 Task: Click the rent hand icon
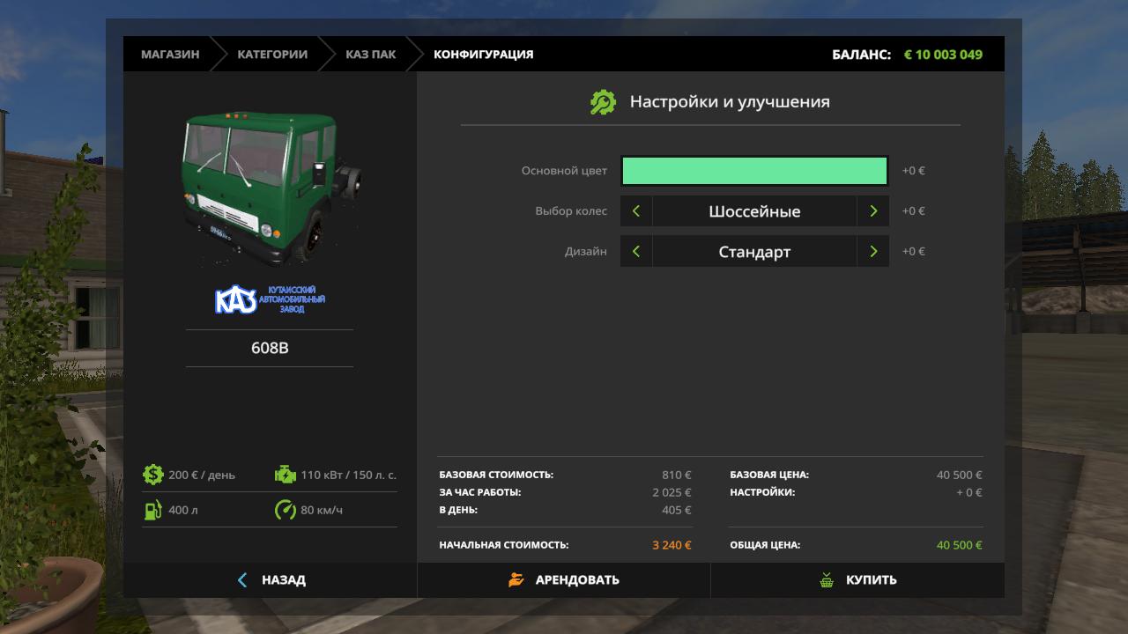coord(516,580)
